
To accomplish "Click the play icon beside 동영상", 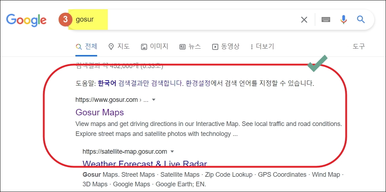I will (215, 46).
